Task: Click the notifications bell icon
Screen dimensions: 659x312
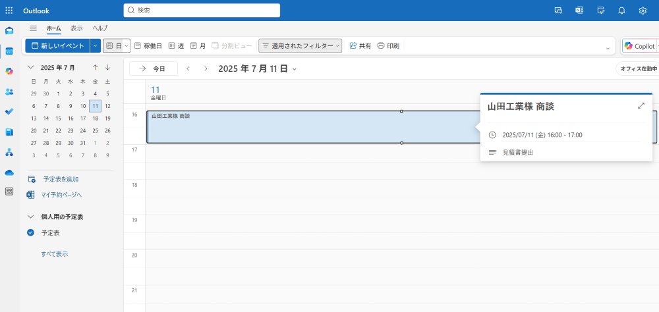Action: [x=621, y=11]
